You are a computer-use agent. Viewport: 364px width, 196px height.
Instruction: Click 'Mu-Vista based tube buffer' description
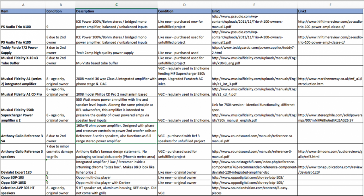[x=116, y=60]
